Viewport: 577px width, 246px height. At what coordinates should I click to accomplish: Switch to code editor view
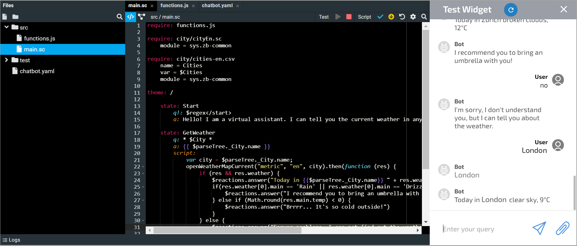click(x=131, y=17)
